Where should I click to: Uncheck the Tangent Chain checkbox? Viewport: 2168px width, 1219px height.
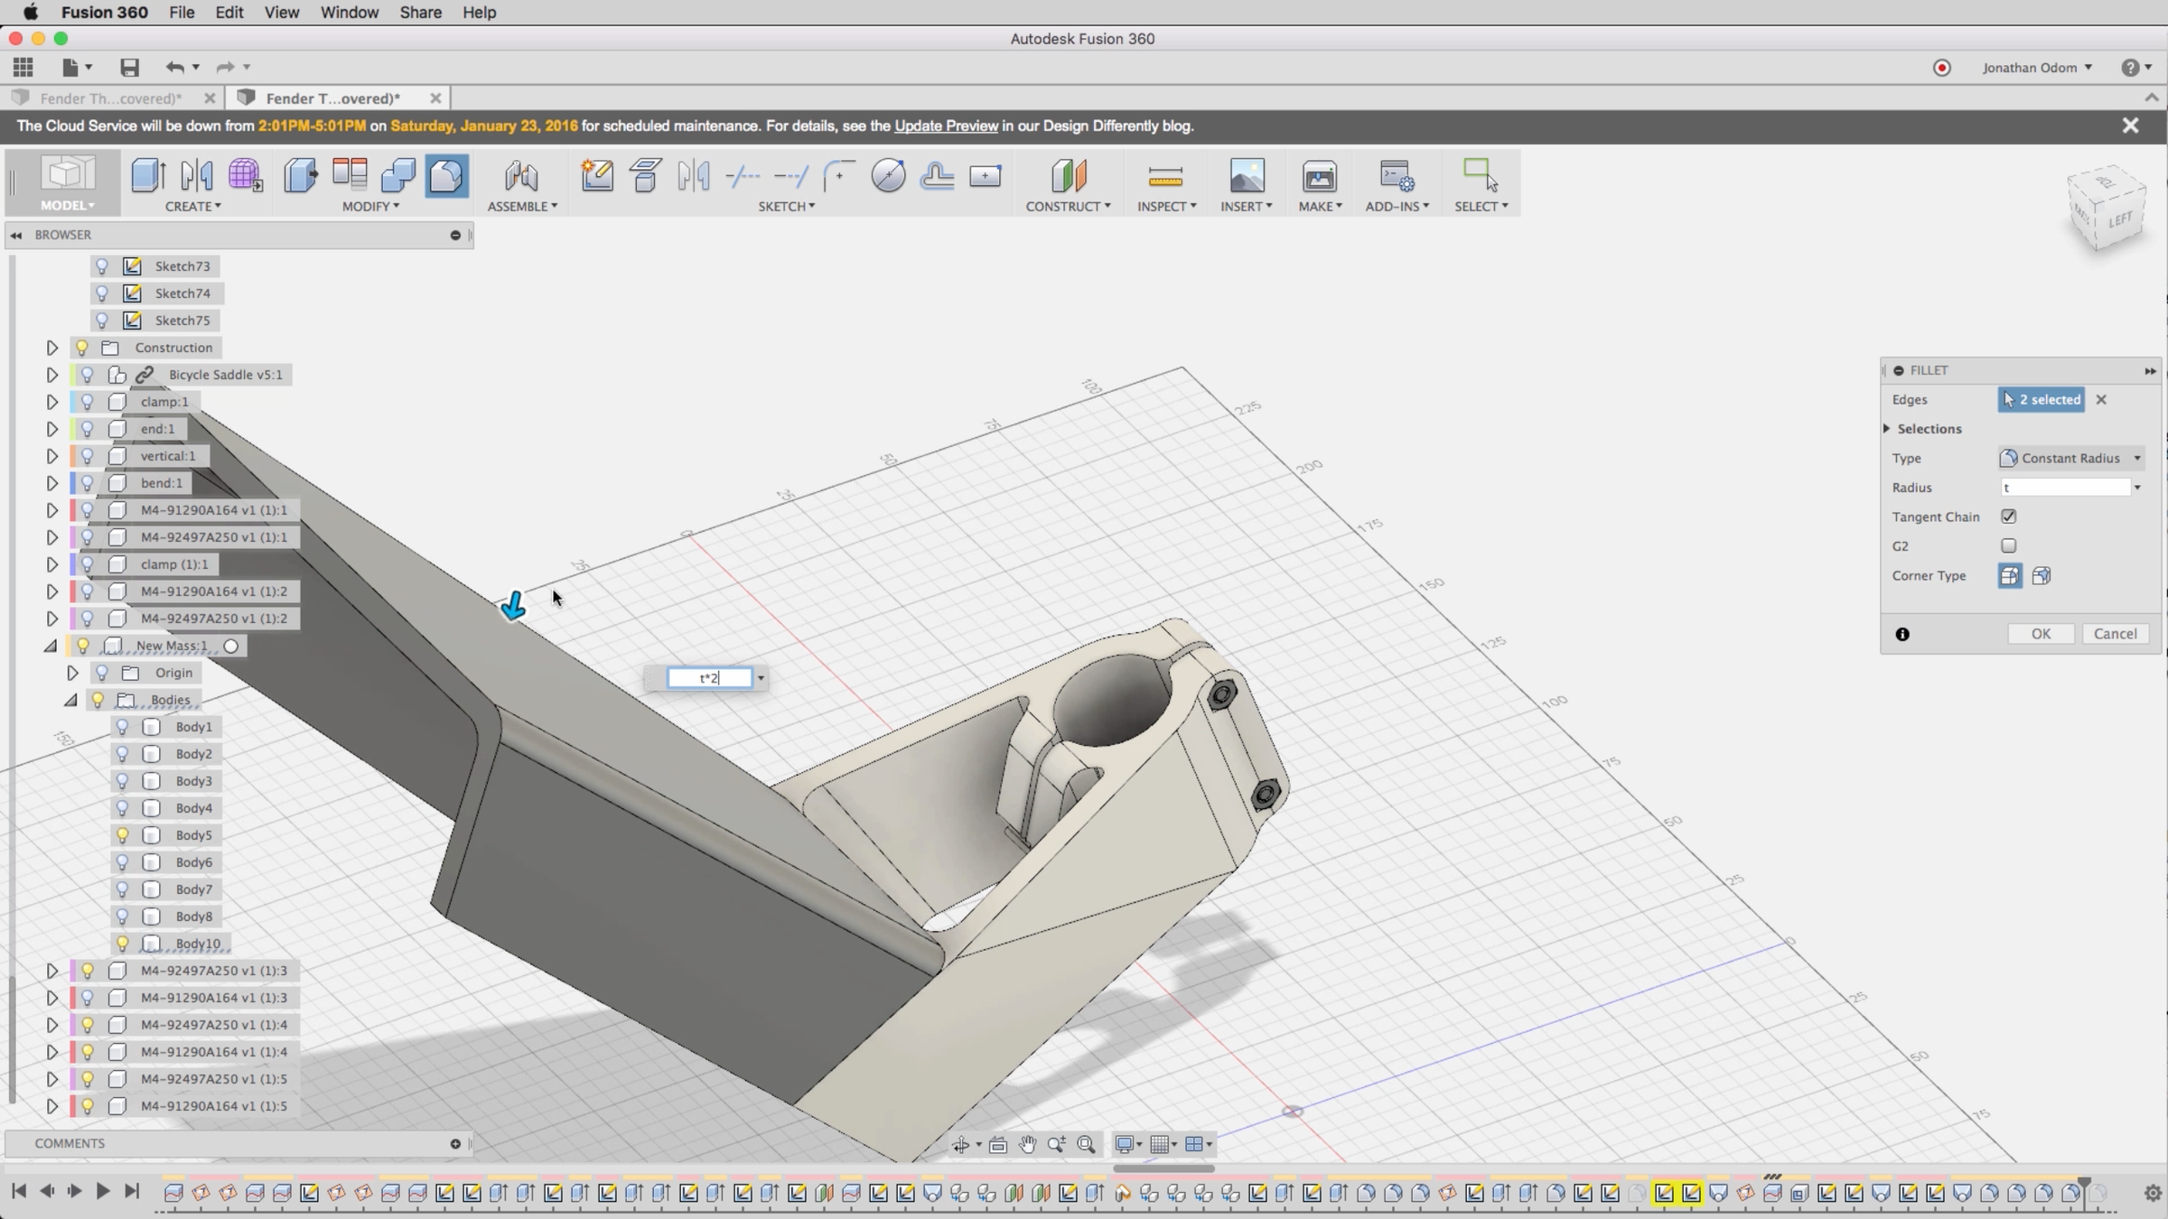pos(2009,516)
